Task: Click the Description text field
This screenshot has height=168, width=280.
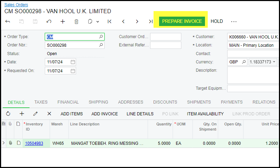Action: click(x=253, y=75)
